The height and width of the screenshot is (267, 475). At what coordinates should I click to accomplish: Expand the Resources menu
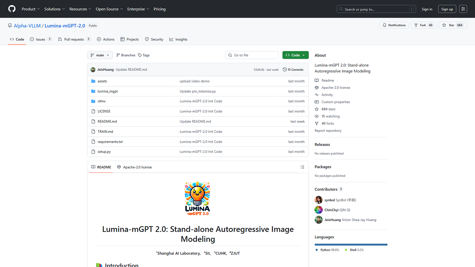tap(80, 9)
